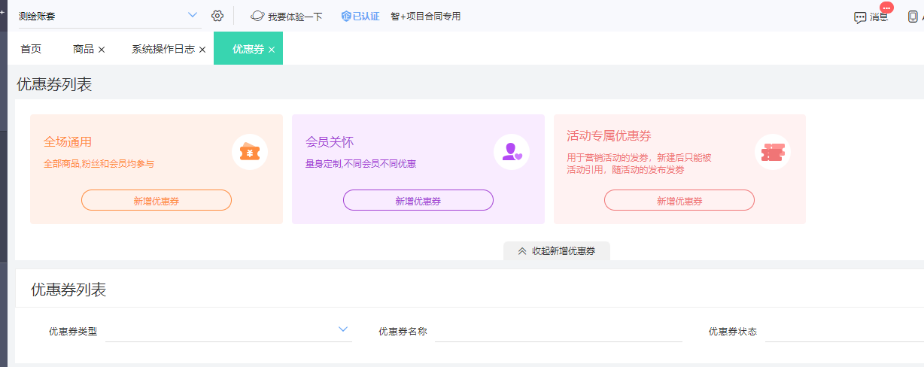Click the 活动专属优惠券 ticket icon
Screen dimensions: 924x367
(773, 152)
